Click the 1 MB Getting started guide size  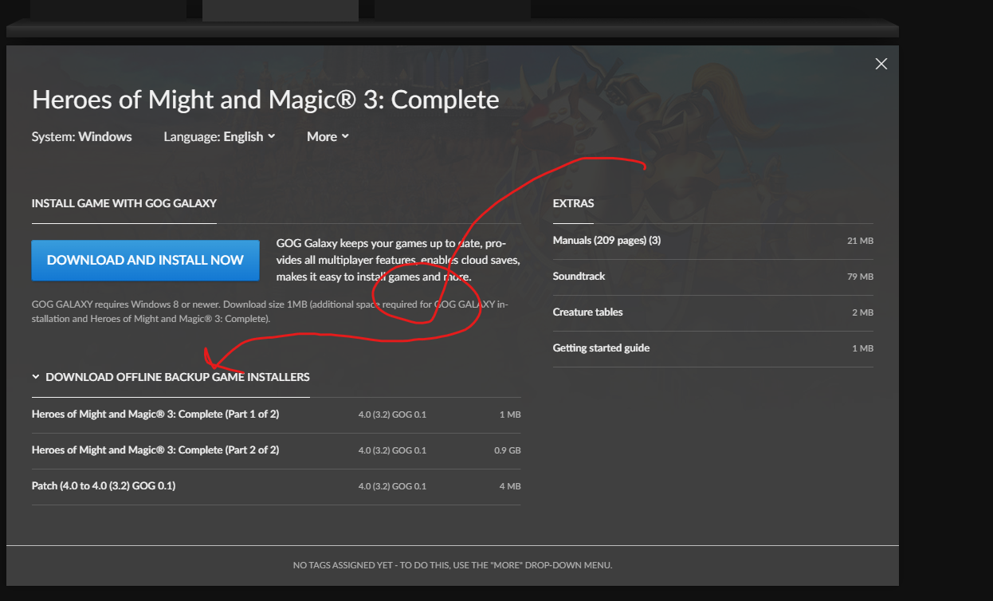tap(862, 348)
